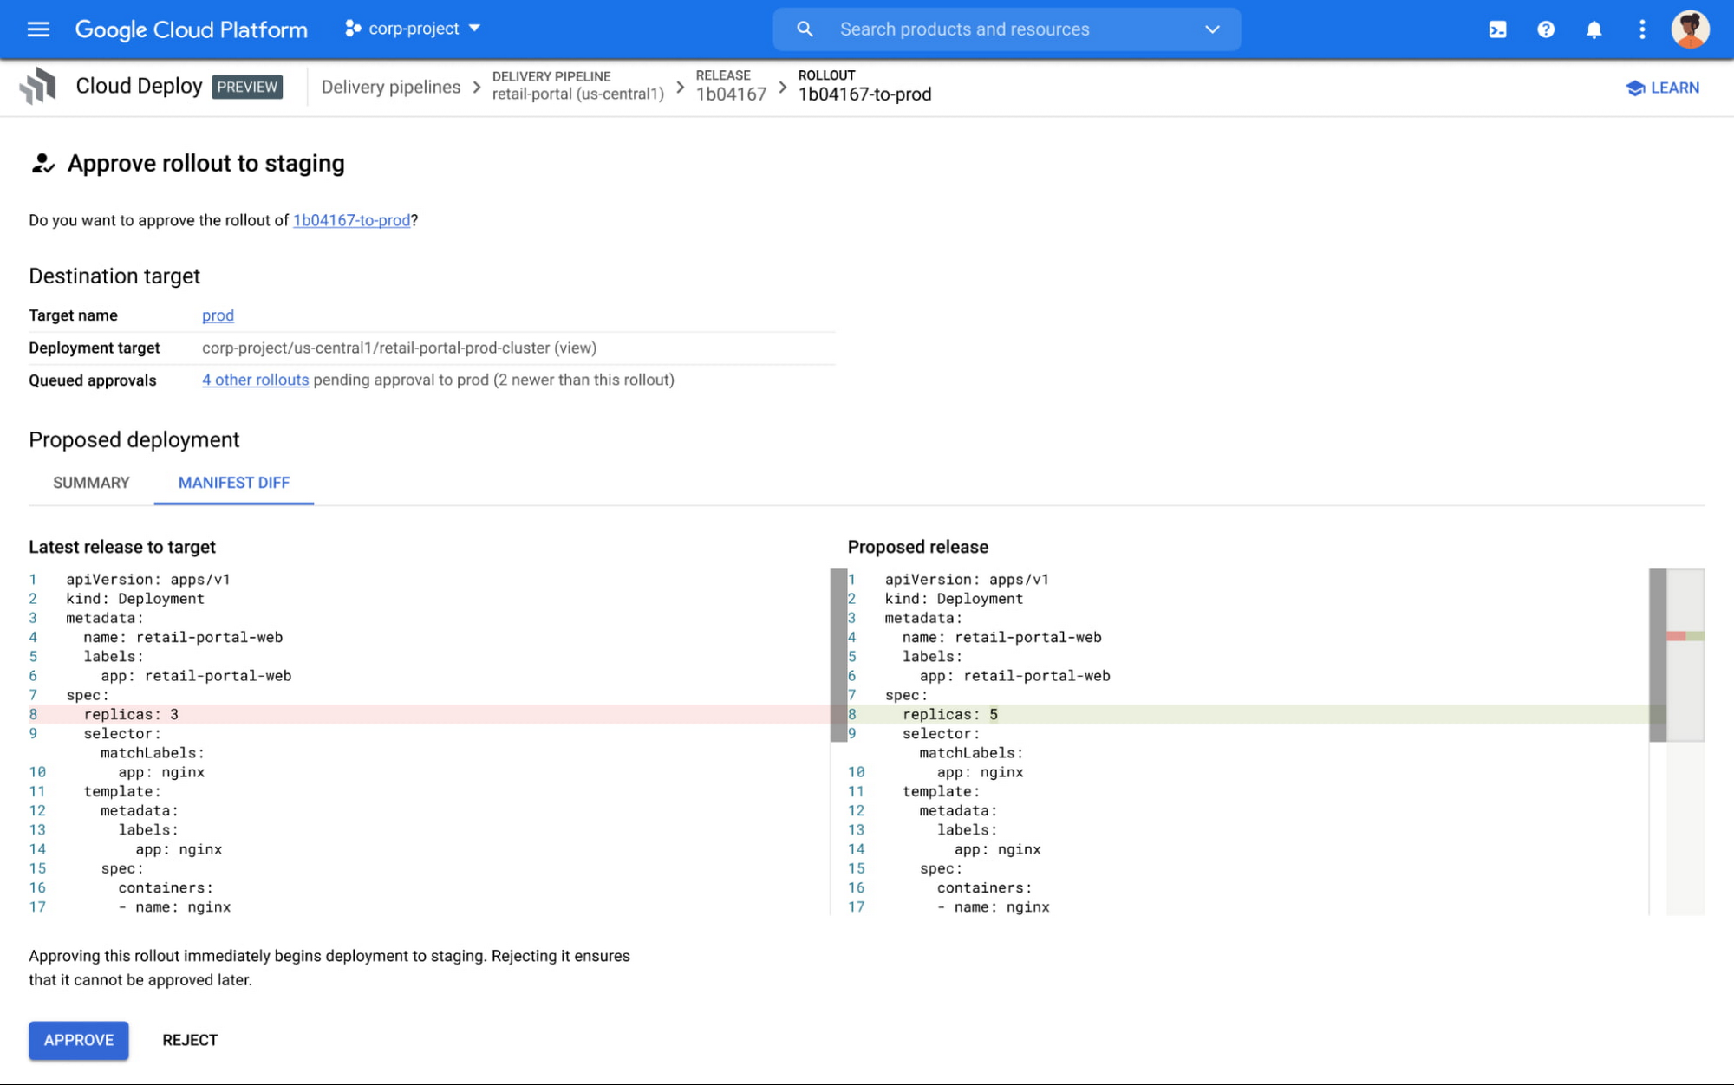Click the deployment target cluster path text
1734x1085 pixels.
pyautogui.click(x=399, y=348)
